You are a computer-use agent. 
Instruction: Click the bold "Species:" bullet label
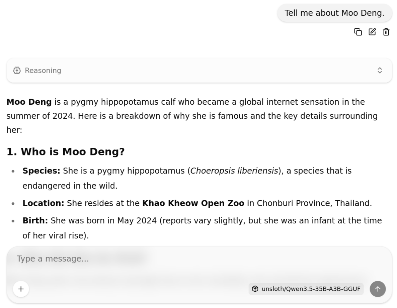pyautogui.click(x=41, y=171)
